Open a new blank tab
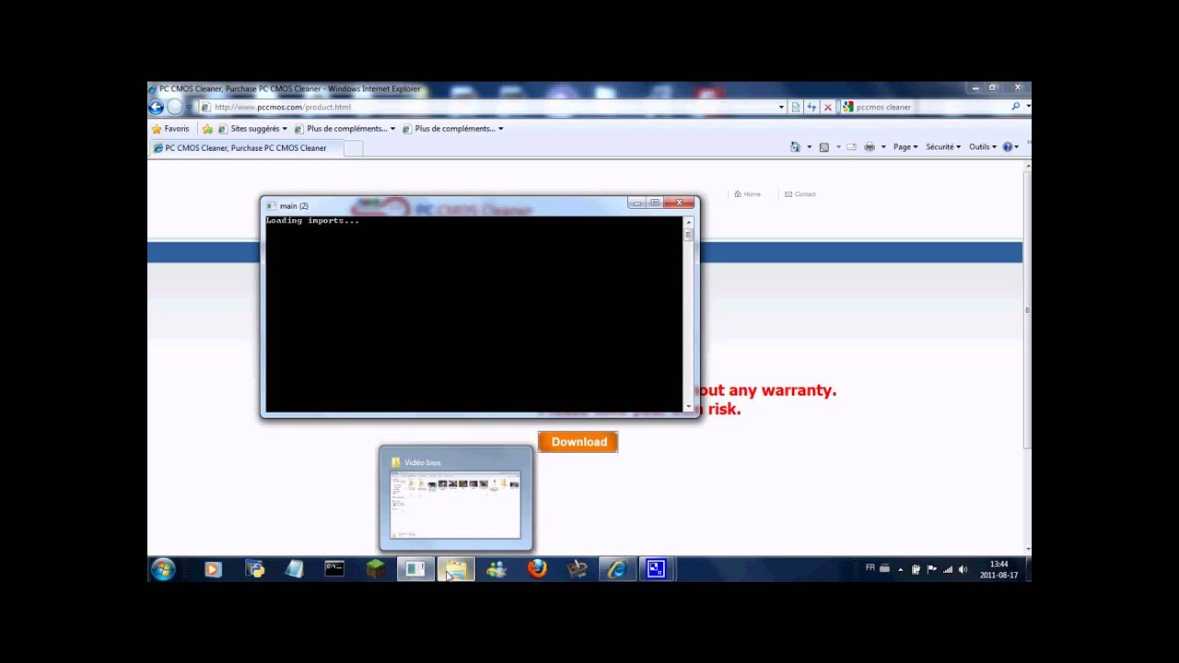Viewport: 1179px width, 663px height. click(x=353, y=148)
